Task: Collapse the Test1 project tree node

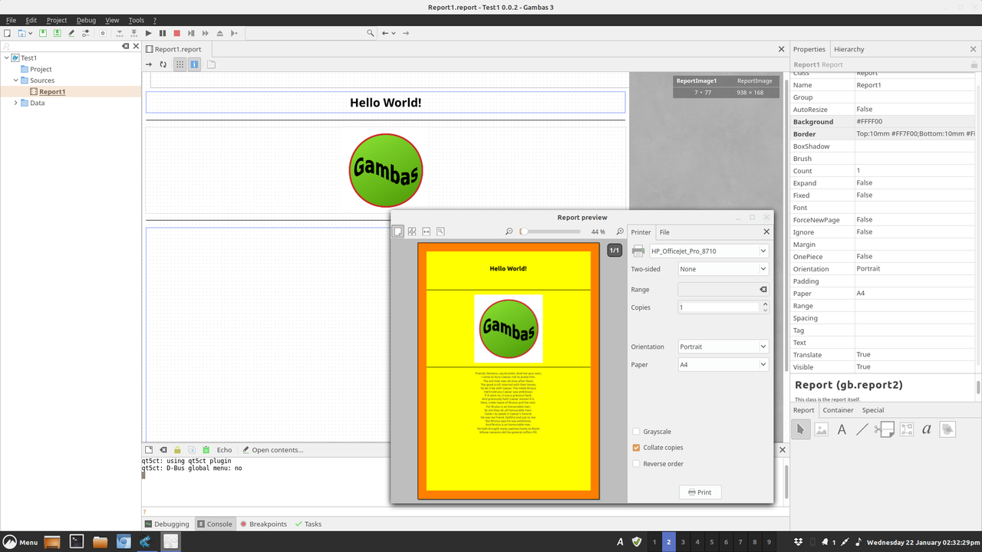Action: (7, 58)
